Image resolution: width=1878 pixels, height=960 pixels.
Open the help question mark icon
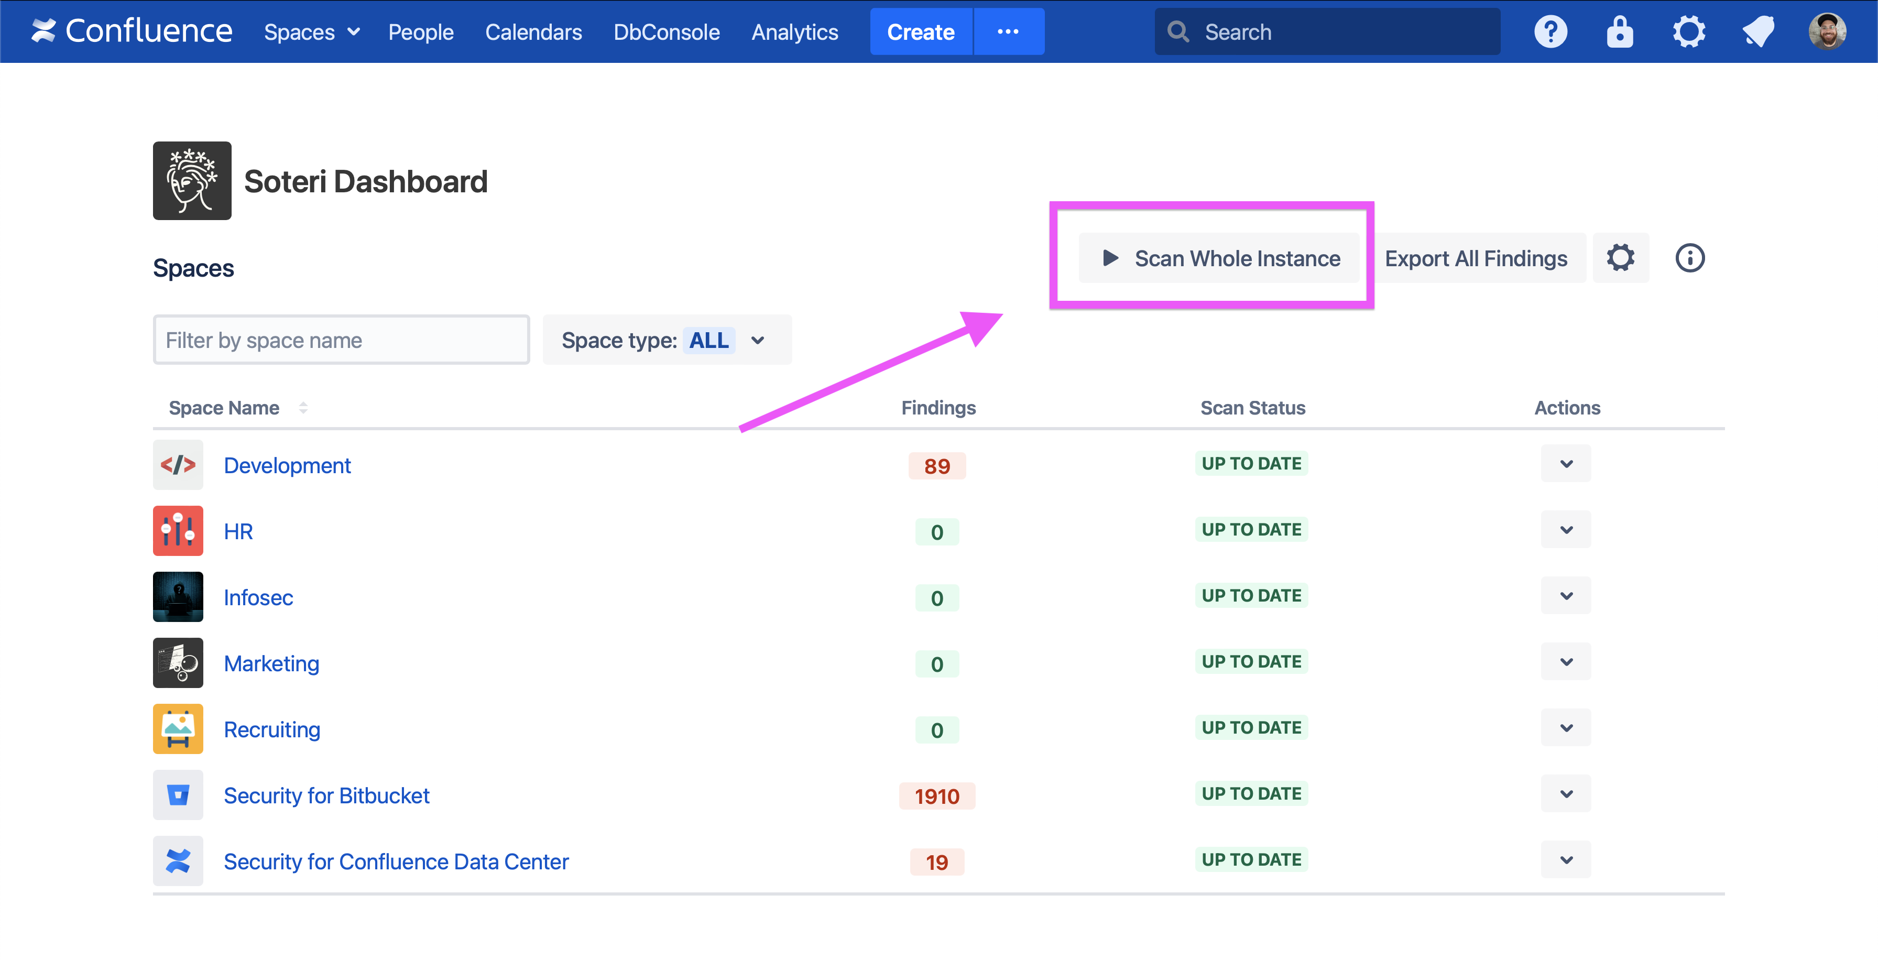(1550, 31)
